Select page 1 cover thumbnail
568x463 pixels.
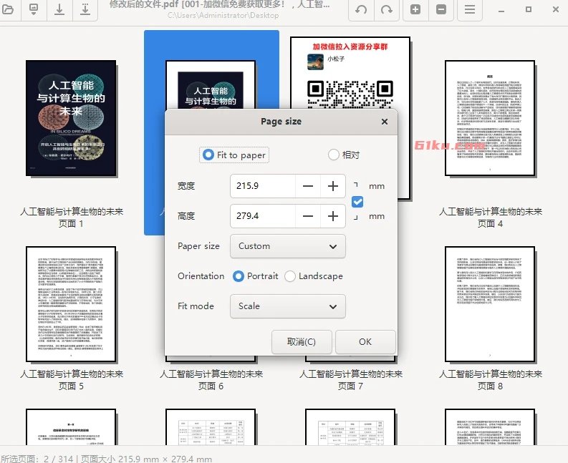click(x=71, y=118)
